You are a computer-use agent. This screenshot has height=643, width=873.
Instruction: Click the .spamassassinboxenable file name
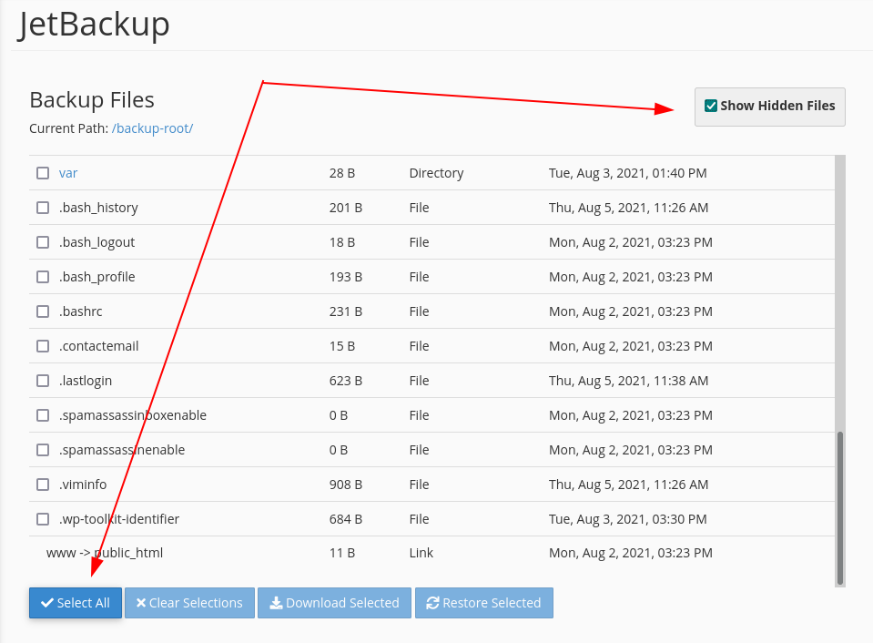point(133,415)
